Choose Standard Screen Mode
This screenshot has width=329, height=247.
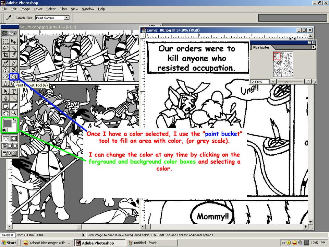point(4,146)
